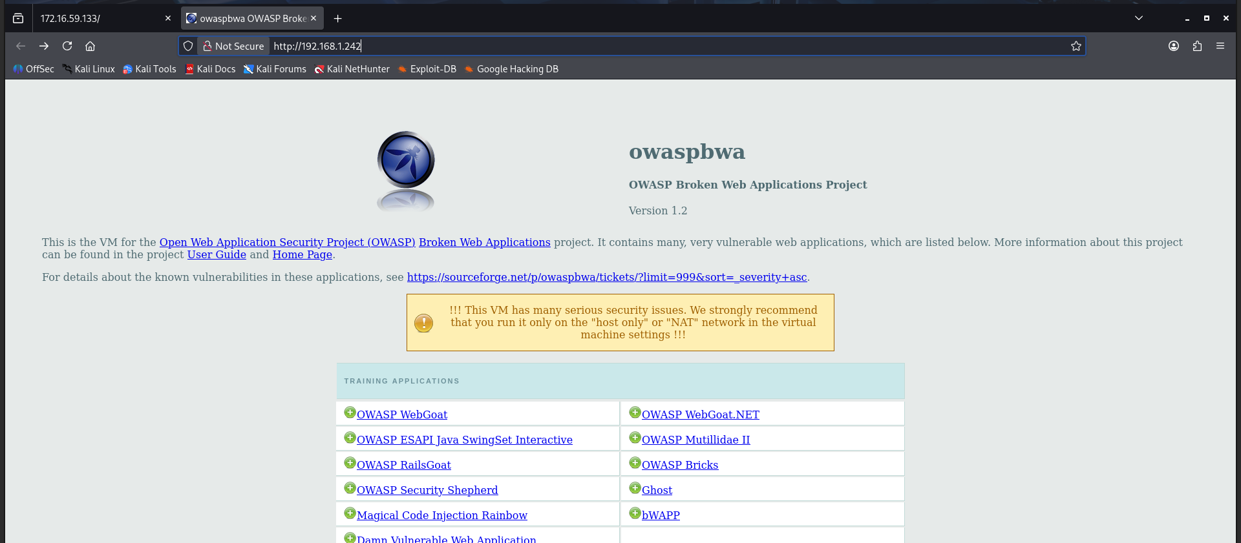This screenshot has width=1241, height=543.
Task: Select the owaspbwa OWASP Broken tab
Action: coord(252,18)
